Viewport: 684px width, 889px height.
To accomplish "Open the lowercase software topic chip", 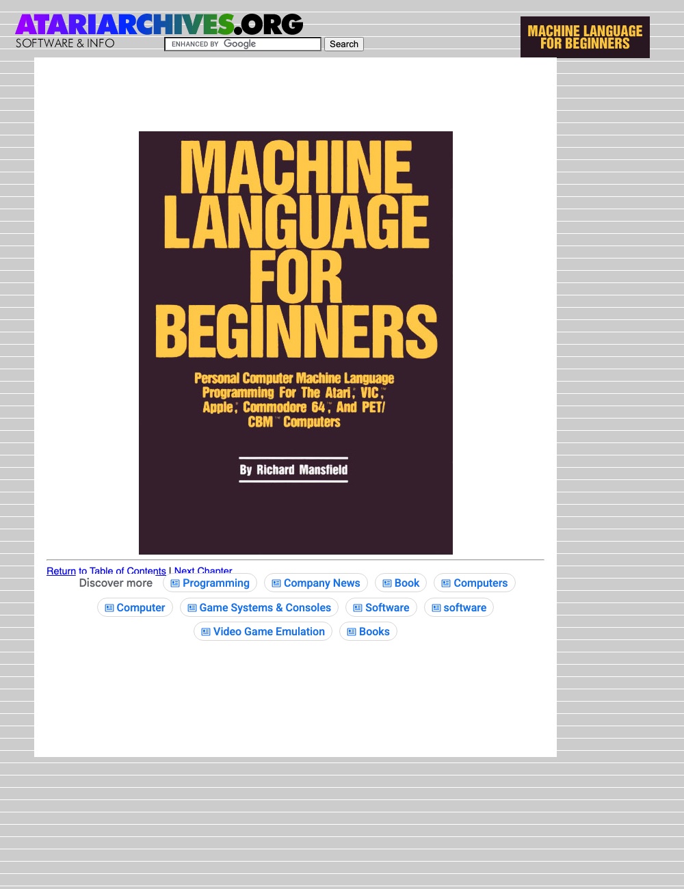I will (459, 607).
